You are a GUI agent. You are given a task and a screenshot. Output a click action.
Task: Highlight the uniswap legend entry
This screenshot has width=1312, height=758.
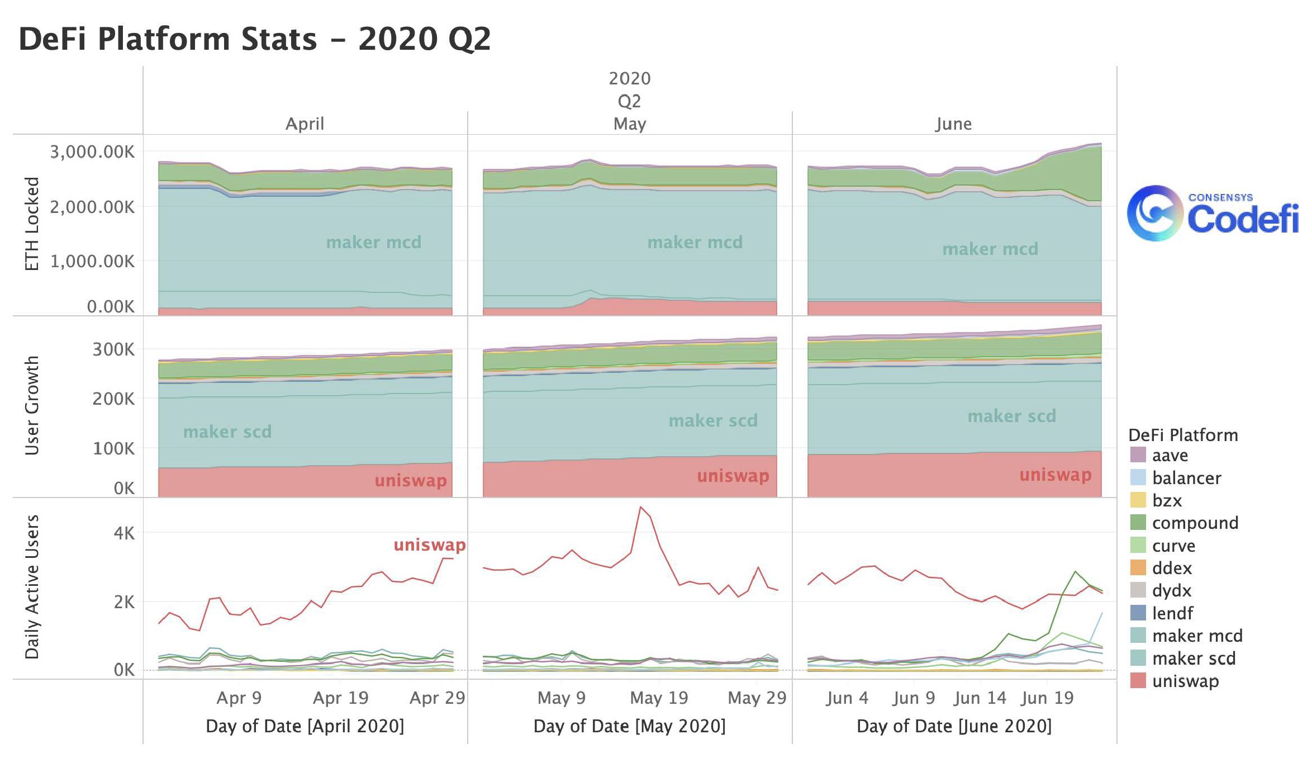coord(1175,680)
